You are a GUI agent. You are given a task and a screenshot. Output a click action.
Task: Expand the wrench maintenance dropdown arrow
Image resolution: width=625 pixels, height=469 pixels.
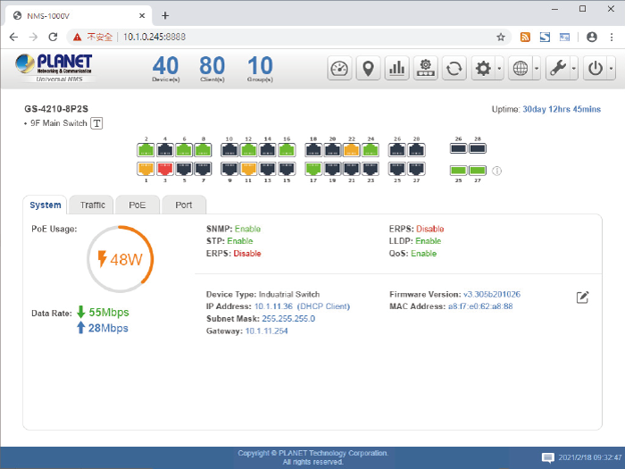572,69
